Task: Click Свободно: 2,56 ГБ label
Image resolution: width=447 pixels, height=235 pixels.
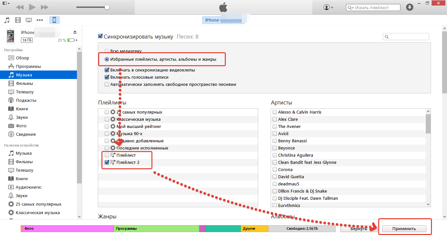Action: (303, 228)
